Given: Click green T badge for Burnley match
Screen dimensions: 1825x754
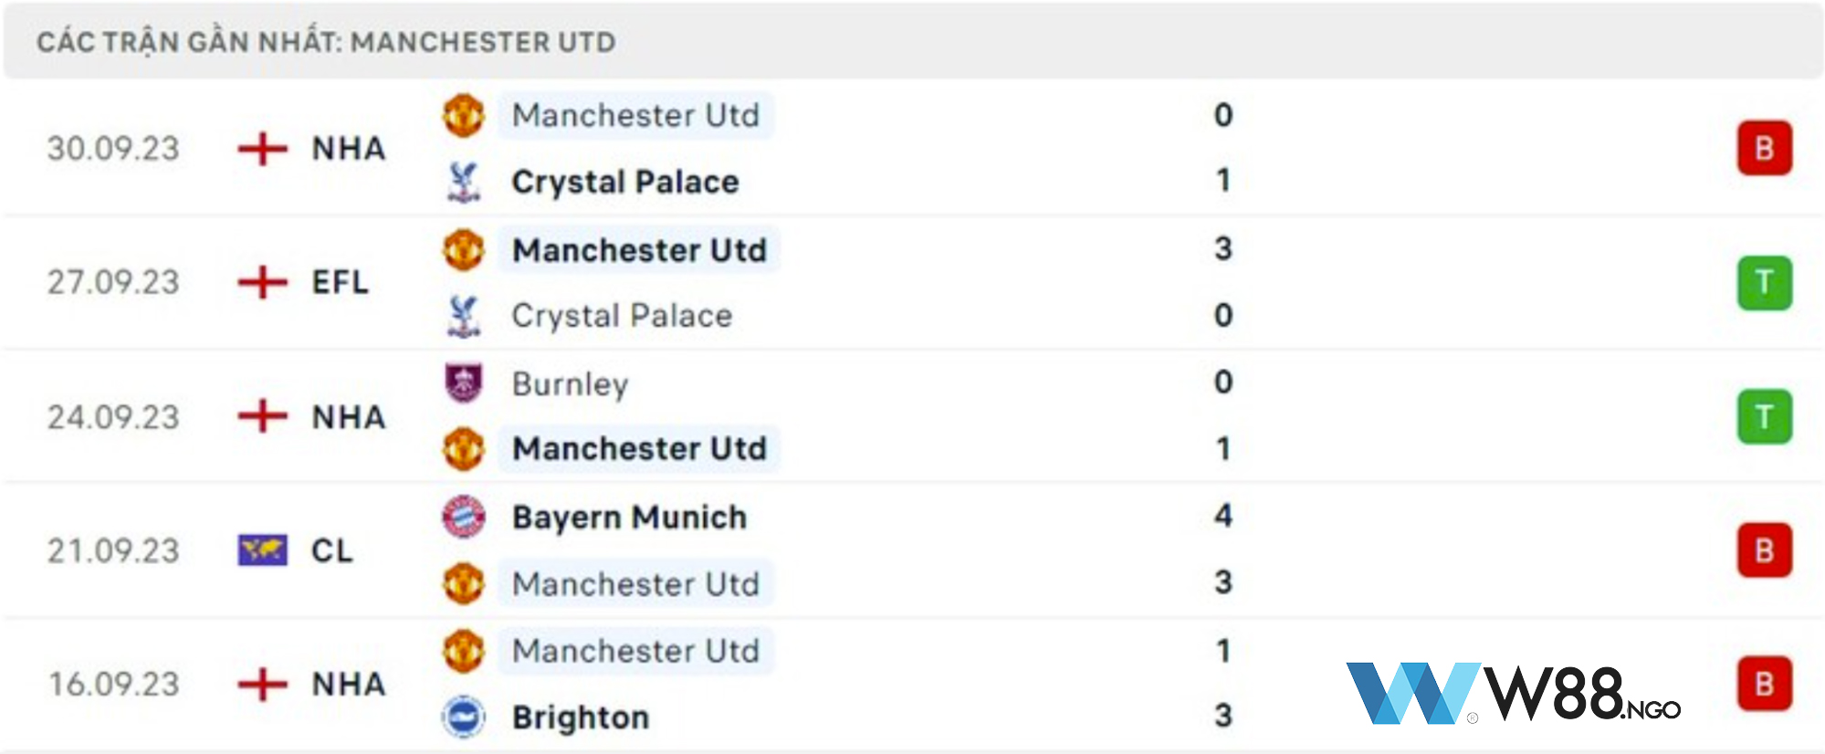Looking at the screenshot, I should (1764, 417).
